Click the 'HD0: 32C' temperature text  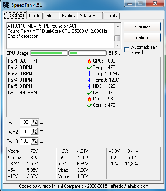[104, 86]
